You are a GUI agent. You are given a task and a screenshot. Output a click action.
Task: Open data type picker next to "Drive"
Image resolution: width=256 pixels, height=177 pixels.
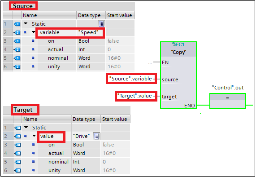tap(96, 136)
